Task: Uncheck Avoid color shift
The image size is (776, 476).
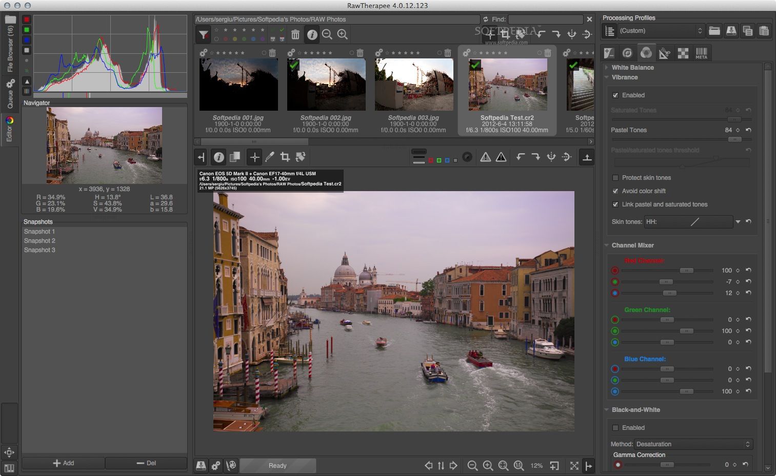Action: pyautogui.click(x=615, y=191)
